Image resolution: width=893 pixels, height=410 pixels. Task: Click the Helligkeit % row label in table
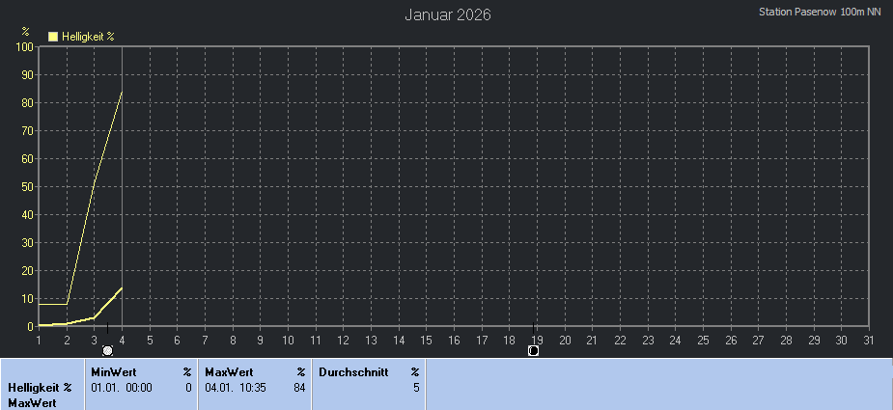click(41, 387)
